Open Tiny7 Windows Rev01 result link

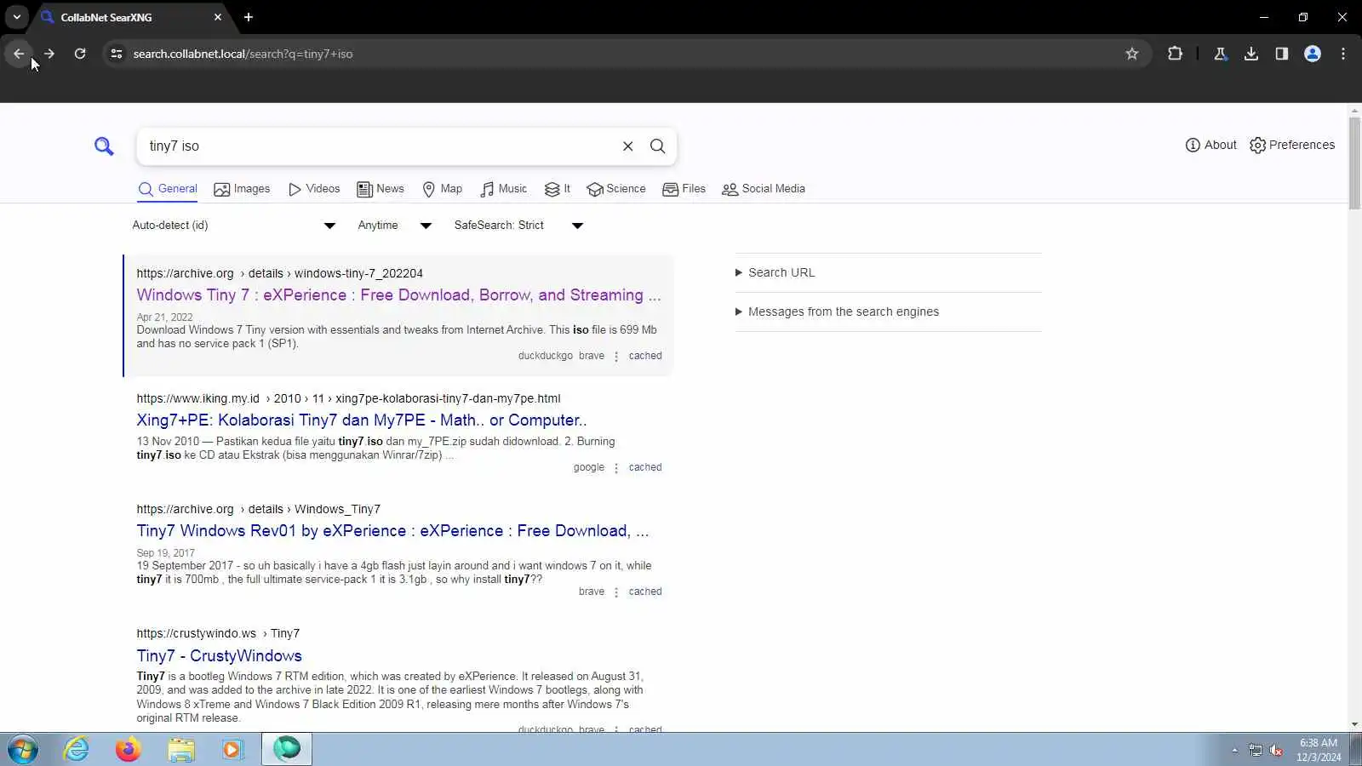(x=392, y=531)
